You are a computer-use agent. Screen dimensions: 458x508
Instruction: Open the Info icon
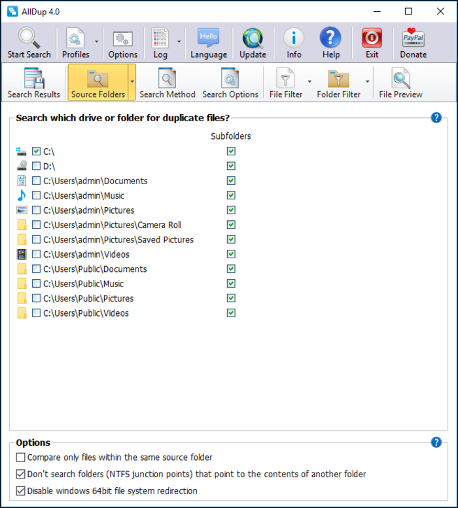(294, 38)
